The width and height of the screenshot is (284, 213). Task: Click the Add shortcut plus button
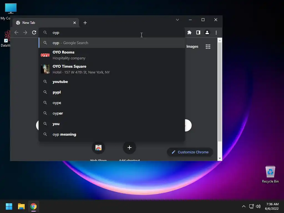[x=129, y=148]
